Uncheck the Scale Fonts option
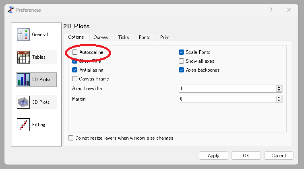This screenshot has height=169, width=304. [x=182, y=52]
